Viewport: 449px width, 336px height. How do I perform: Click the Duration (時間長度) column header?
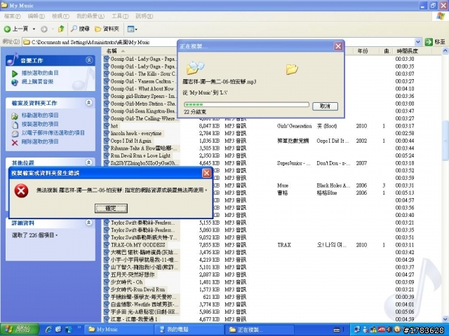[407, 51]
